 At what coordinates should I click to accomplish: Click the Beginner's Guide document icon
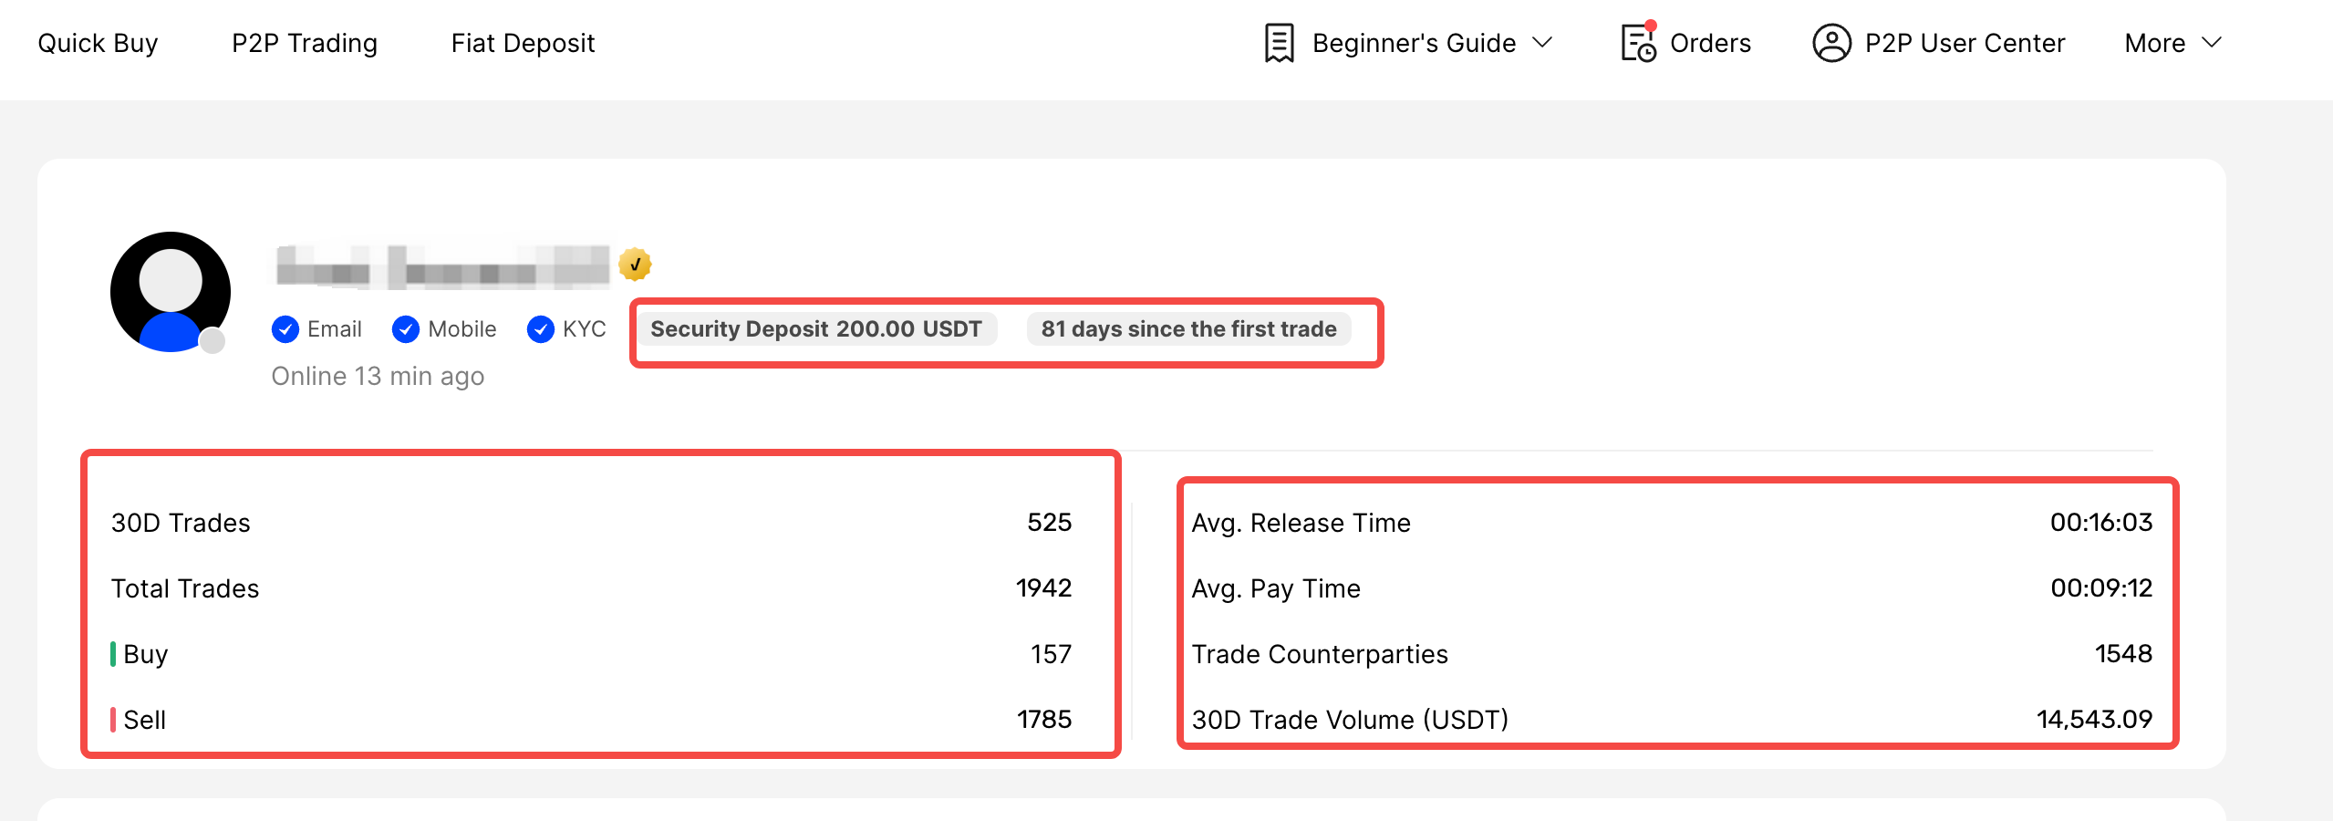point(1279,43)
